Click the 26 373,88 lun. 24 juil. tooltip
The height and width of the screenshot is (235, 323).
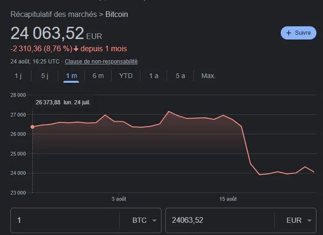pyautogui.click(x=63, y=102)
